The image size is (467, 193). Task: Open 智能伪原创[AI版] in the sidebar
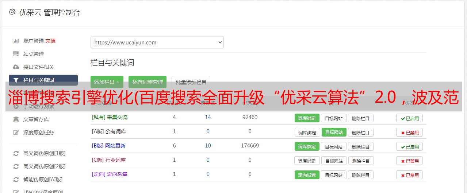click(x=43, y=180)
